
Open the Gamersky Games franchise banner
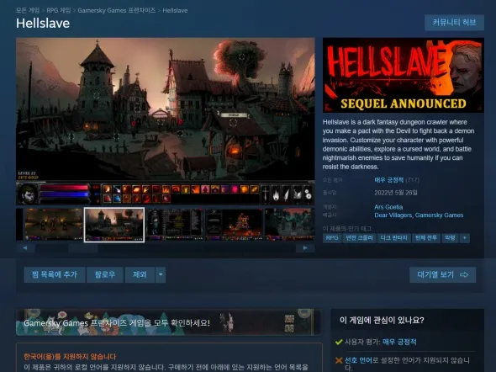tap(169, 322)
